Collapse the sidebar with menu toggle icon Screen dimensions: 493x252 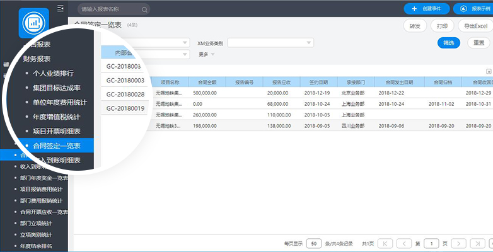tap(61, 8)
